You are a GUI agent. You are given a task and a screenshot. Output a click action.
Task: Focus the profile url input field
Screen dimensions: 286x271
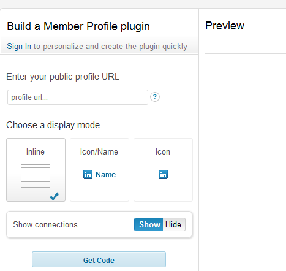78,97
